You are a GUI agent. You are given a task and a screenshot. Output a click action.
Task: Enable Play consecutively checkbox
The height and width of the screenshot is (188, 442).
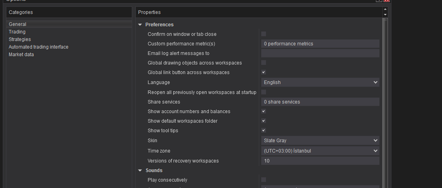(x=264, y=180)
